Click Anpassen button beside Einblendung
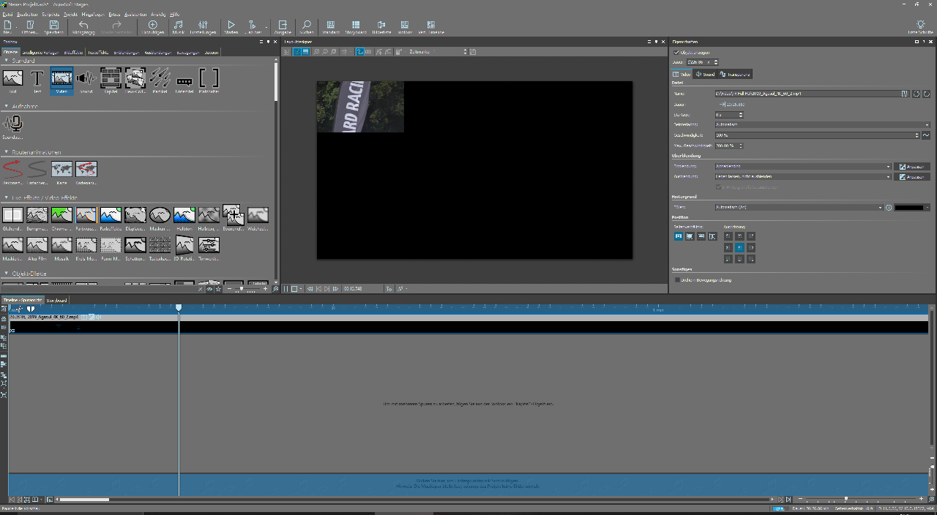 point(912,167)
